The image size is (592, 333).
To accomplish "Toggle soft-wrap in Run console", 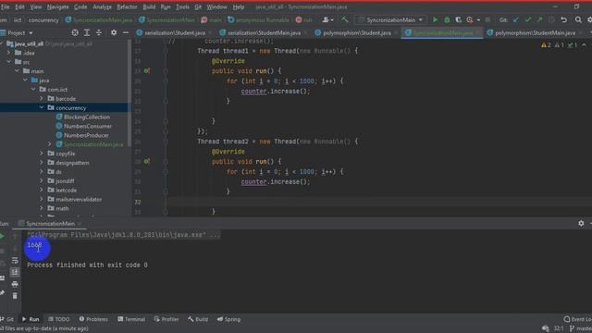I will (x=15, y=260).
